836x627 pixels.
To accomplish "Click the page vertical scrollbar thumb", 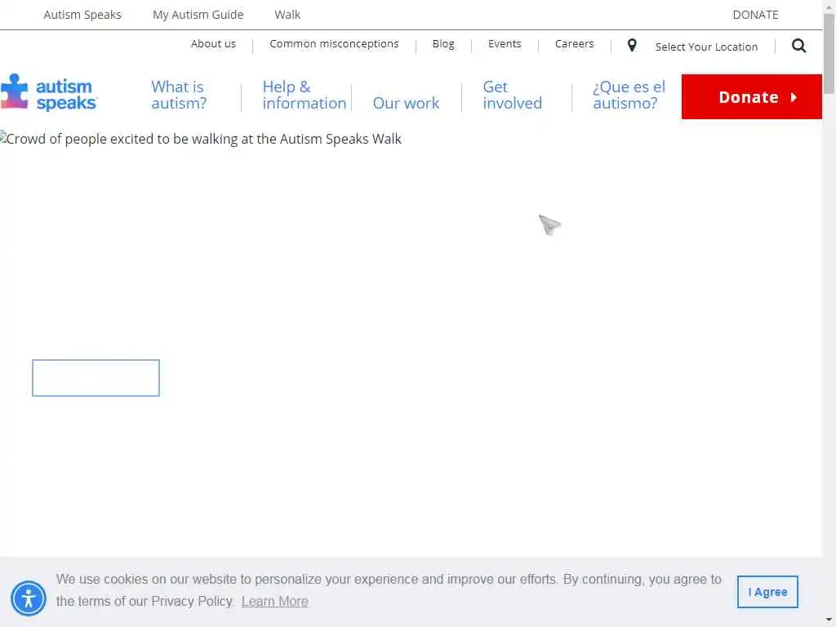I will click(829, 55).
